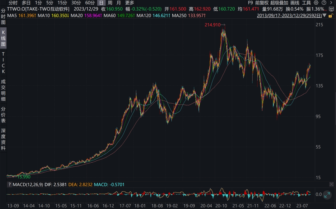
Task: Click the WP mini-program icon top right
Action: pyautogui.click(x=331, y=9)
